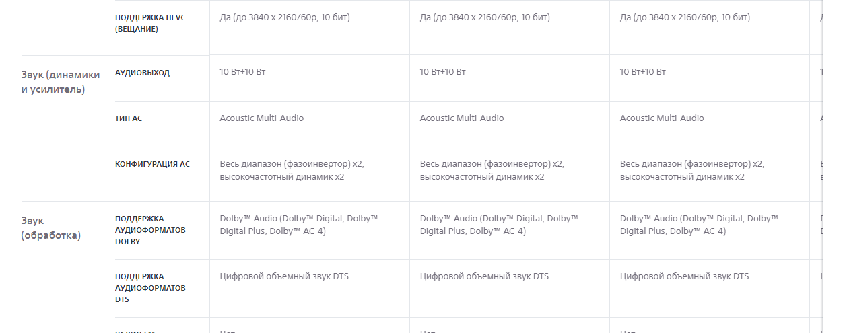Viewport: 845px width, 333px height.
Task: Select the Звук (динамики и усилитель) section heading
Action: point(61,82)
